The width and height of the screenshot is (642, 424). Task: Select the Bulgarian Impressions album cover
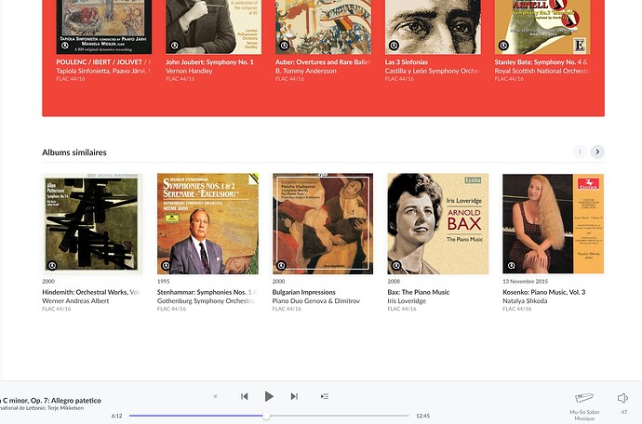(x=322, y=223)
